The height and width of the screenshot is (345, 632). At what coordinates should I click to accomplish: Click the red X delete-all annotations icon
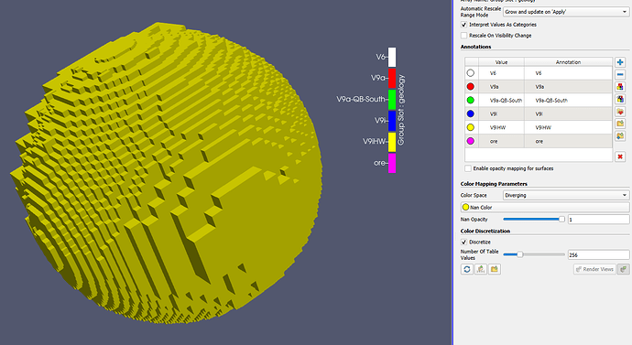[620, 156]
